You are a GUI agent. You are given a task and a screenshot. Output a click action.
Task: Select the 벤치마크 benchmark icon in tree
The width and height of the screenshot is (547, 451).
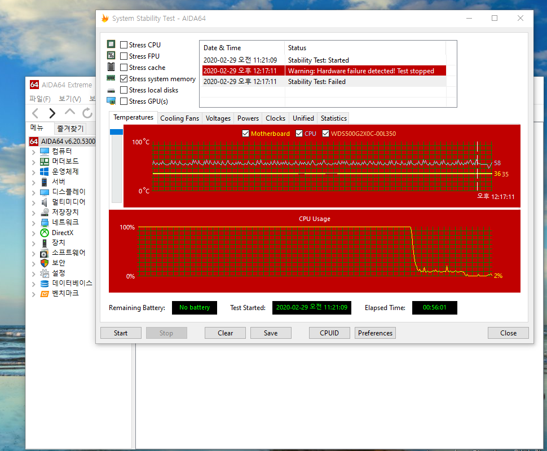tap(45, 294)
